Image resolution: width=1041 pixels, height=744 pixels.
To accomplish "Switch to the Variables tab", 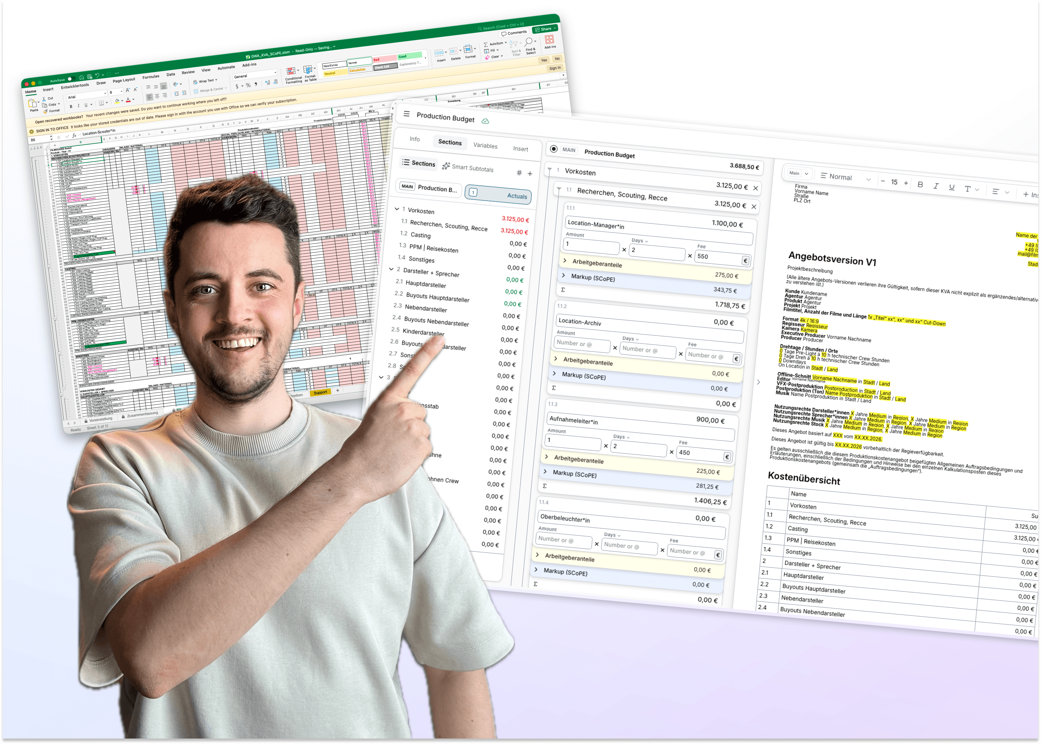I will [485, 146].
